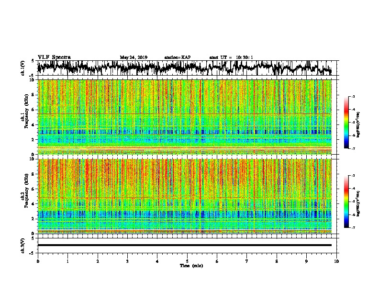Click the ch.1 color bar log(PSD) unit label
Screen dimensions: 379x293
click(x=358, y=125)
